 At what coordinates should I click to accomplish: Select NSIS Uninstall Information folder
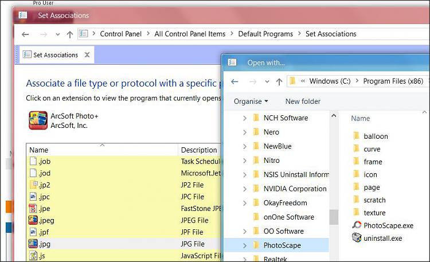(296, 175)
